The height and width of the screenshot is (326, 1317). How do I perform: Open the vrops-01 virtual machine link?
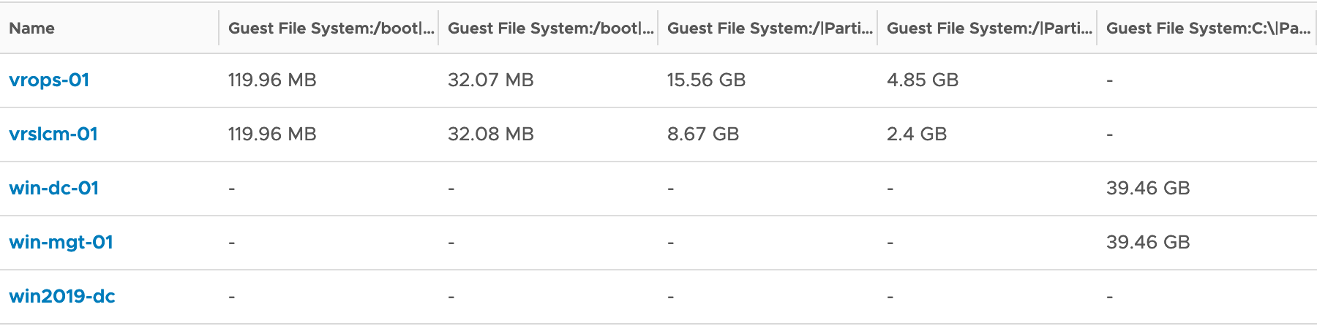click(x=49, y=80)
